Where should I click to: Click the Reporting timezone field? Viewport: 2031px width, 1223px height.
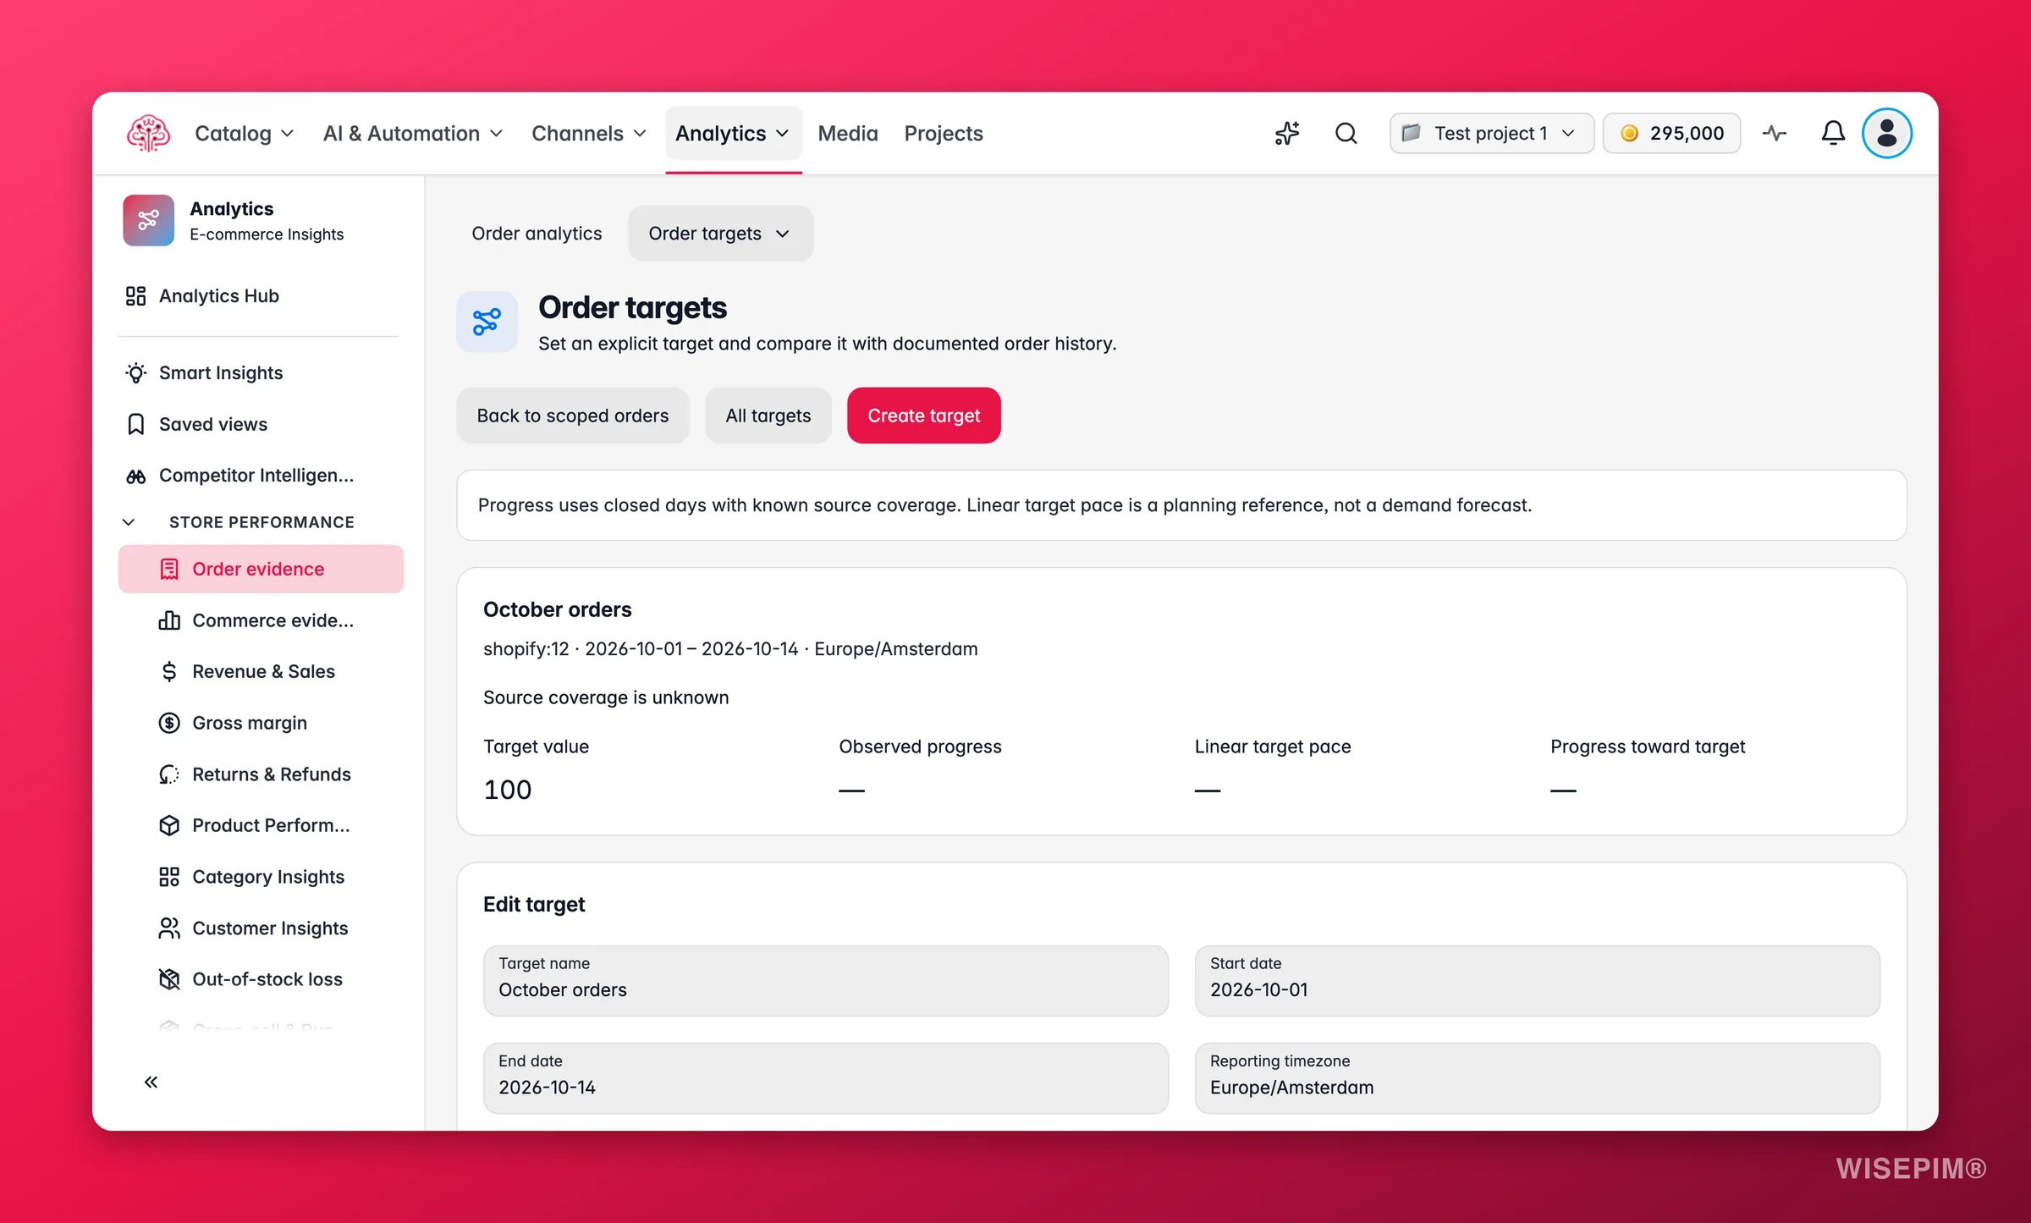pos(1537,1078)
